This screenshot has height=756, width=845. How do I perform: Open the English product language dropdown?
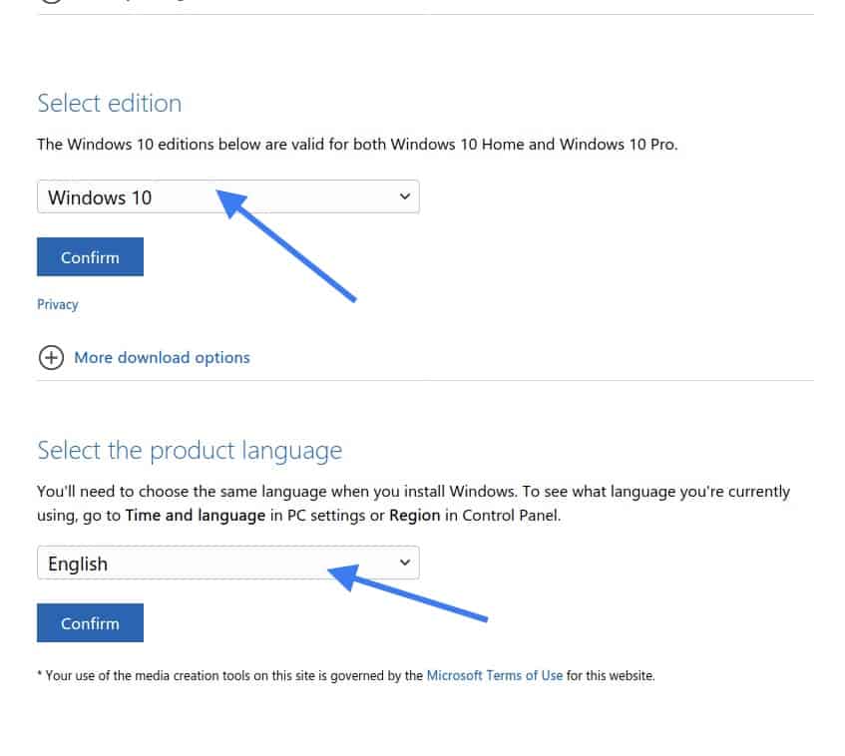[227, 563]
